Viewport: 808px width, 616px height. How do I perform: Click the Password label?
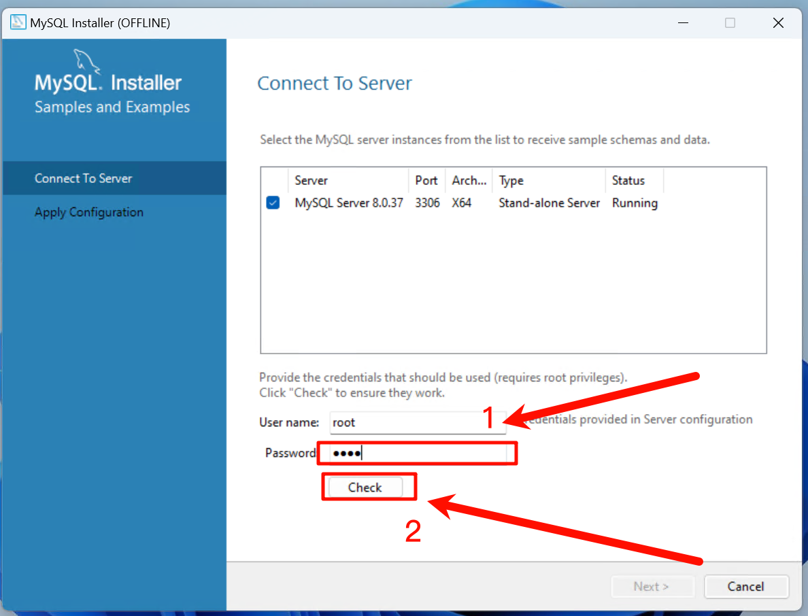tap(290, 453)
